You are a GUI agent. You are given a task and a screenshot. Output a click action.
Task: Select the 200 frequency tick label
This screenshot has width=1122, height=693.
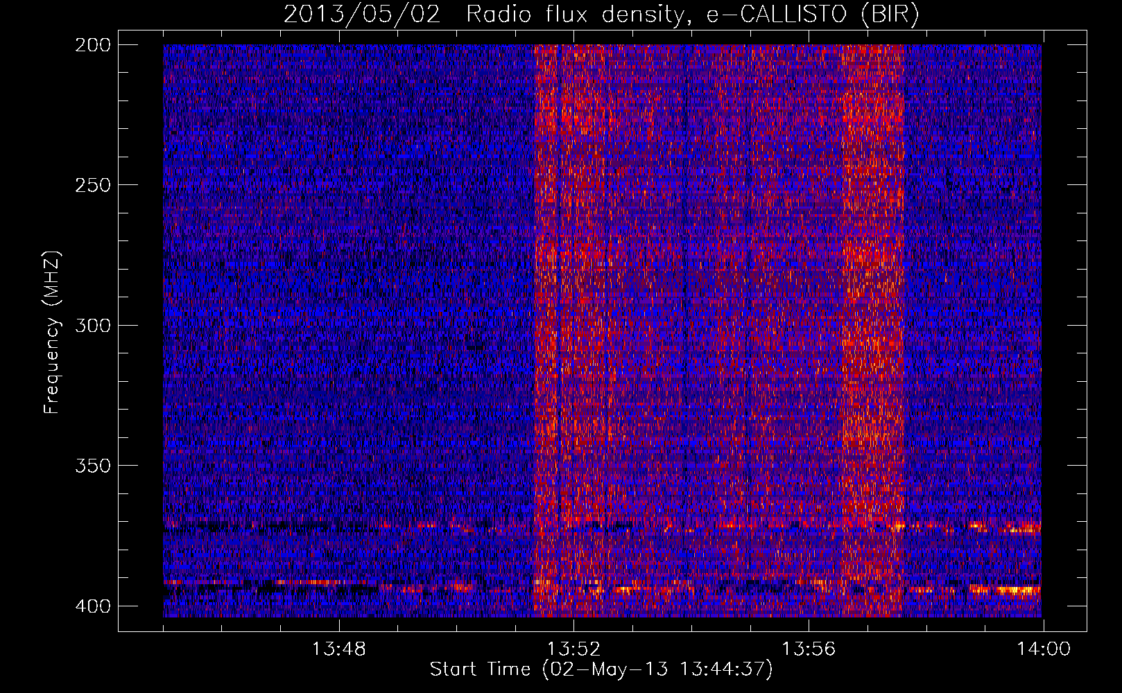point(92,45)
